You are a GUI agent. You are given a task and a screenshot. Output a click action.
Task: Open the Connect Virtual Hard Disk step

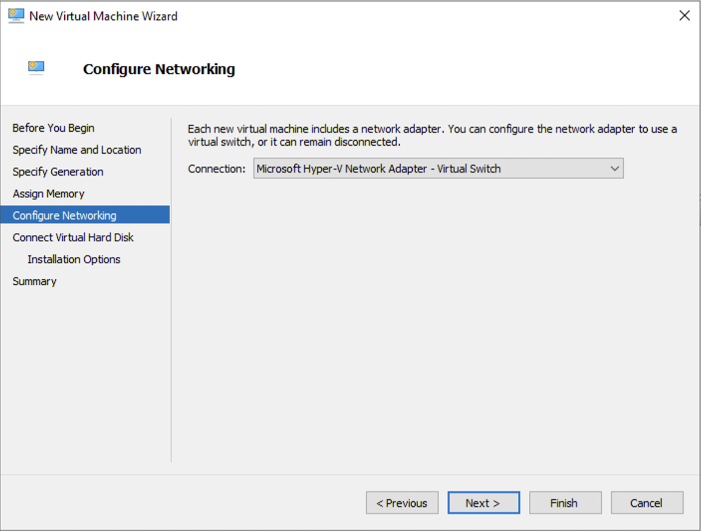coord(73,237)
